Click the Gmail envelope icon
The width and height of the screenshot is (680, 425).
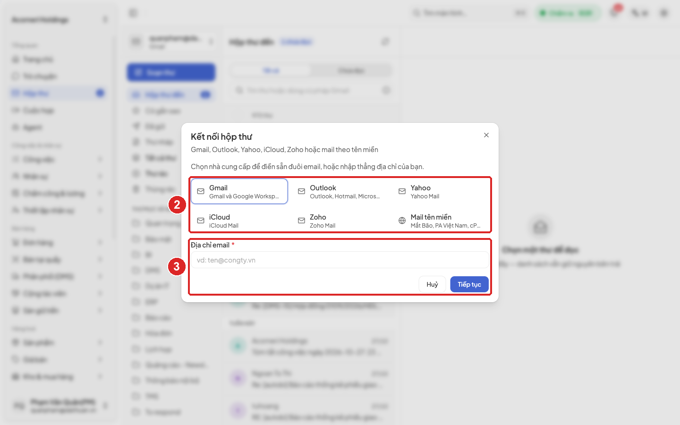[x=201, y=191]
